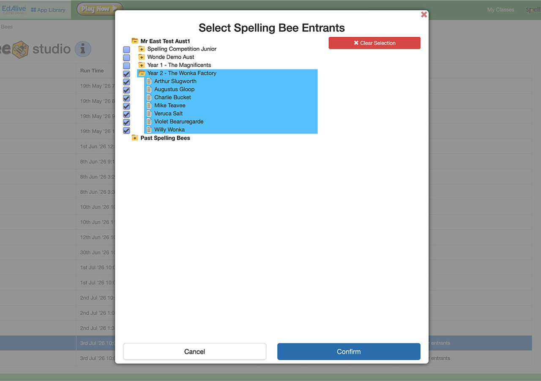Confirm the selected entrants
The image size is (541, 381).
tap(349, 351)
